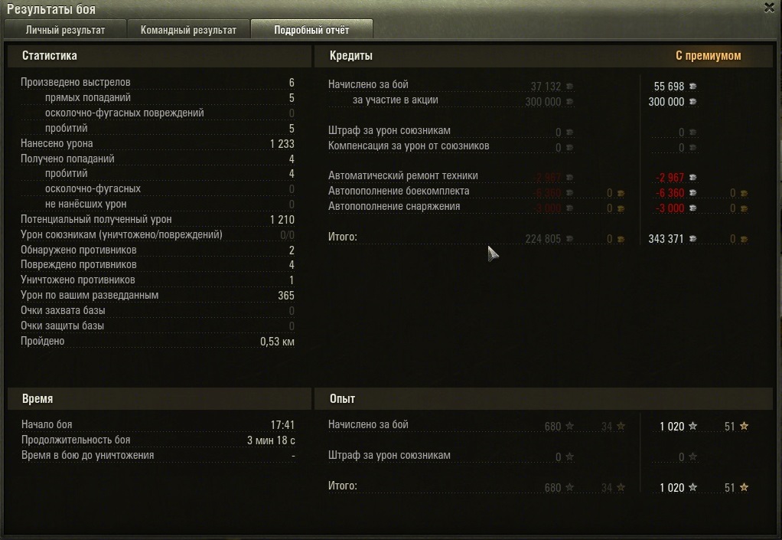Click the Нанесено урона statistic row

(157, 144)
